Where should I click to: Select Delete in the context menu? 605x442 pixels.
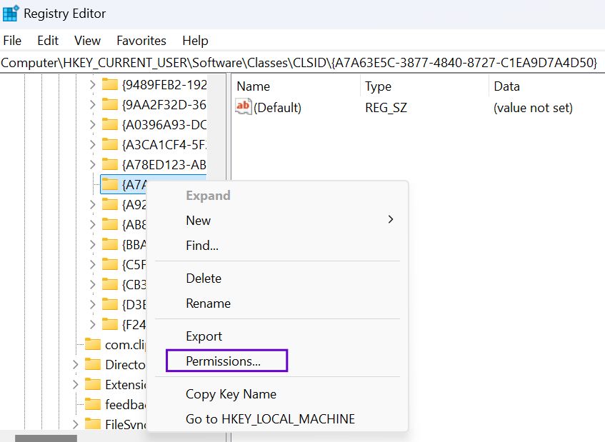[x=204, y=278]
